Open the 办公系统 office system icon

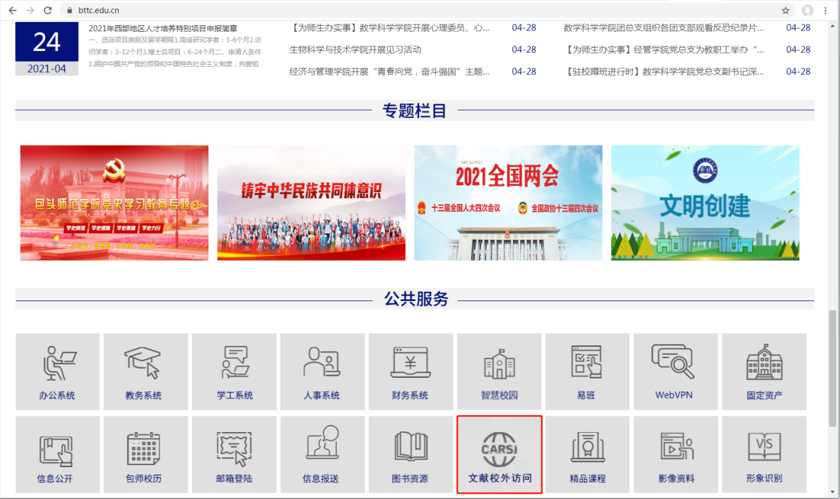[x=57, y=371]
